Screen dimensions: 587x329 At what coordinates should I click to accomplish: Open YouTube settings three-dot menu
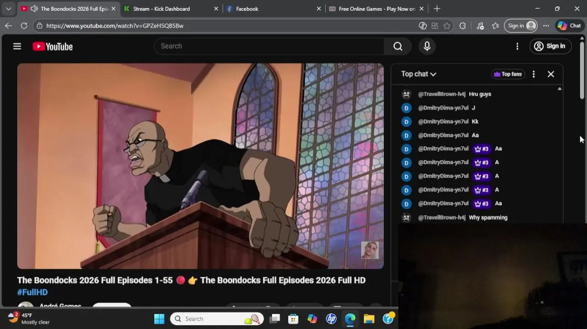[517, 46]
